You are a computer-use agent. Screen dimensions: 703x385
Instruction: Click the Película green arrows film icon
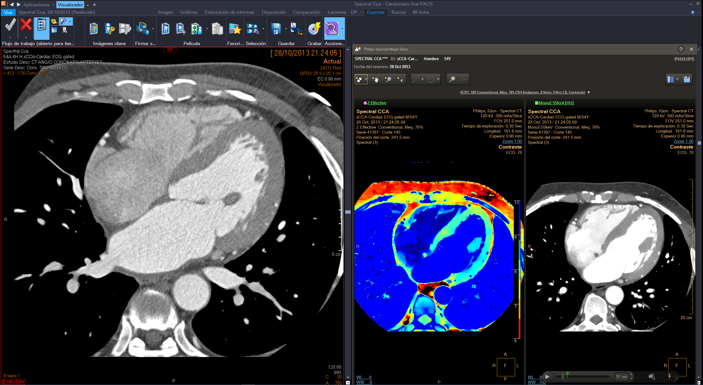pyautogui.click(x=197, y=28)
